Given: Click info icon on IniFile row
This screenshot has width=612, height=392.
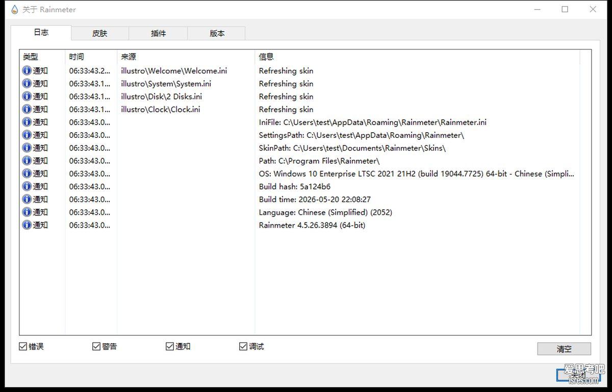Looking at the screenshot, I should [27, 122].
